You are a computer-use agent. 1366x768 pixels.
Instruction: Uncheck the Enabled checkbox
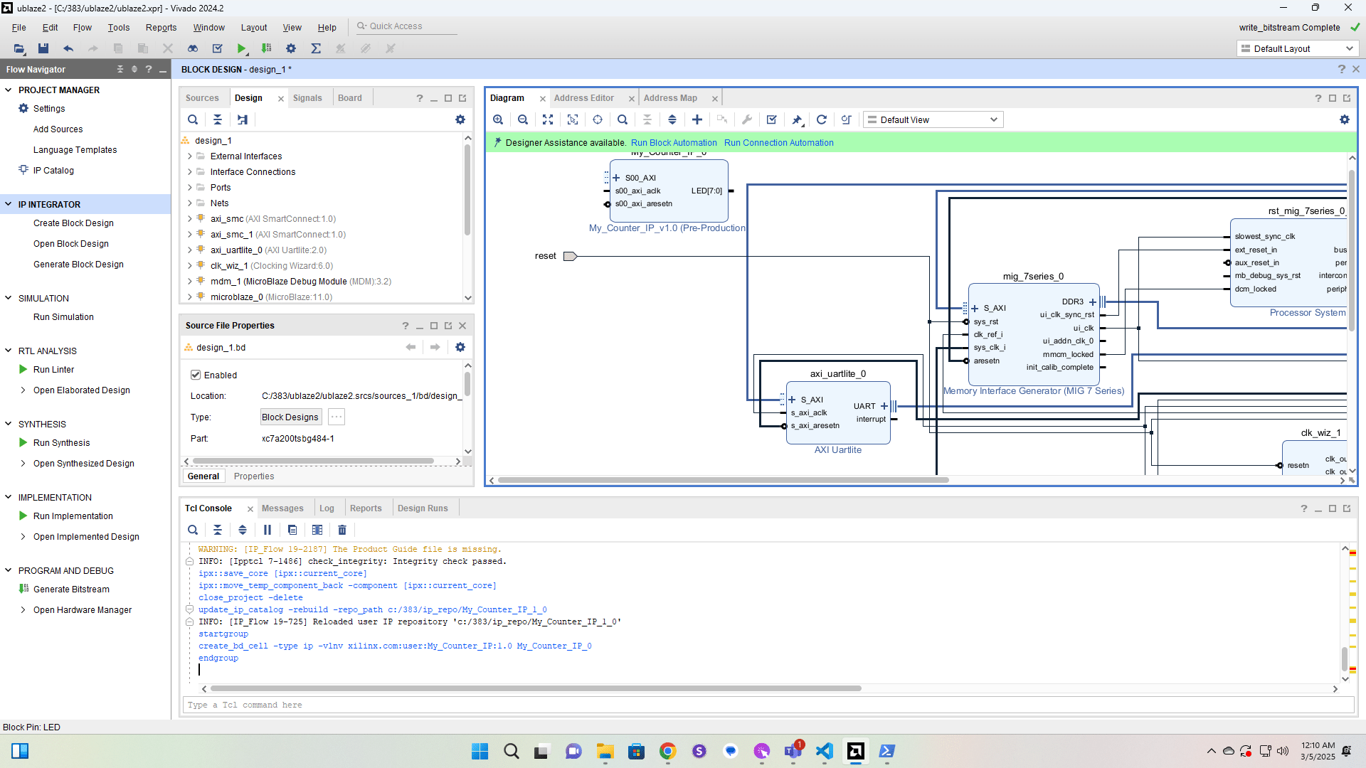[196, 375]
